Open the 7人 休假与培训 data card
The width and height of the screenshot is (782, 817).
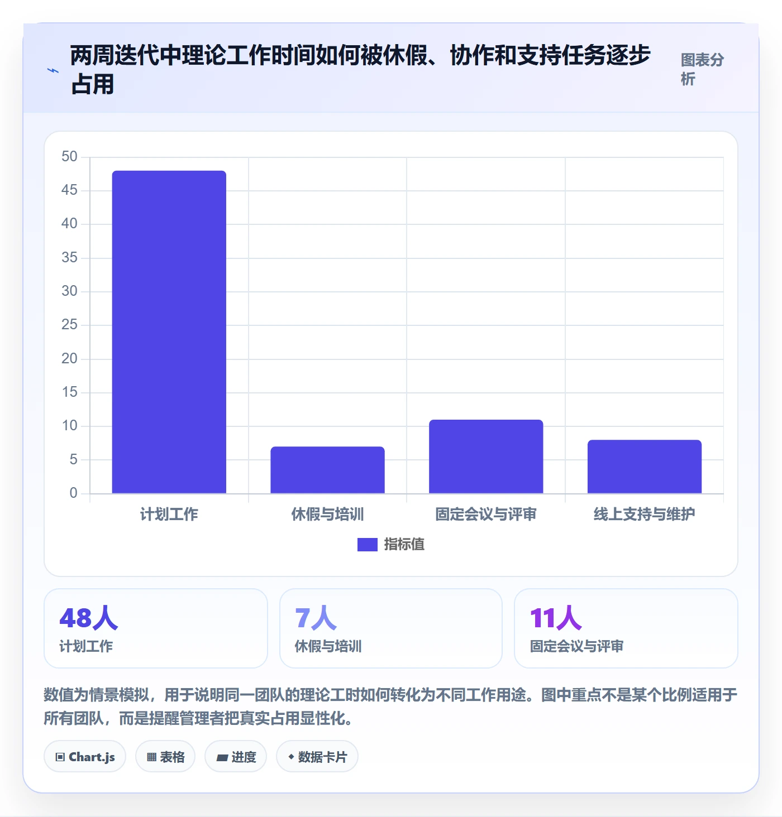click(x=391, y=628)
